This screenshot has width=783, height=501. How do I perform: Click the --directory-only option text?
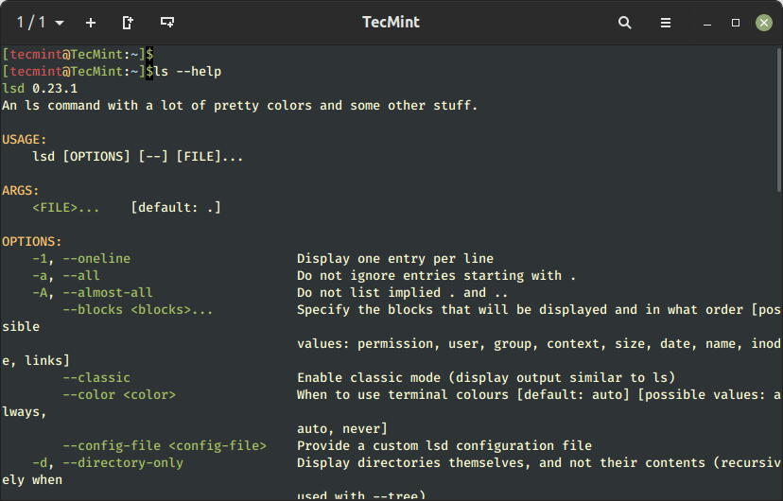[x=123, y=463]
